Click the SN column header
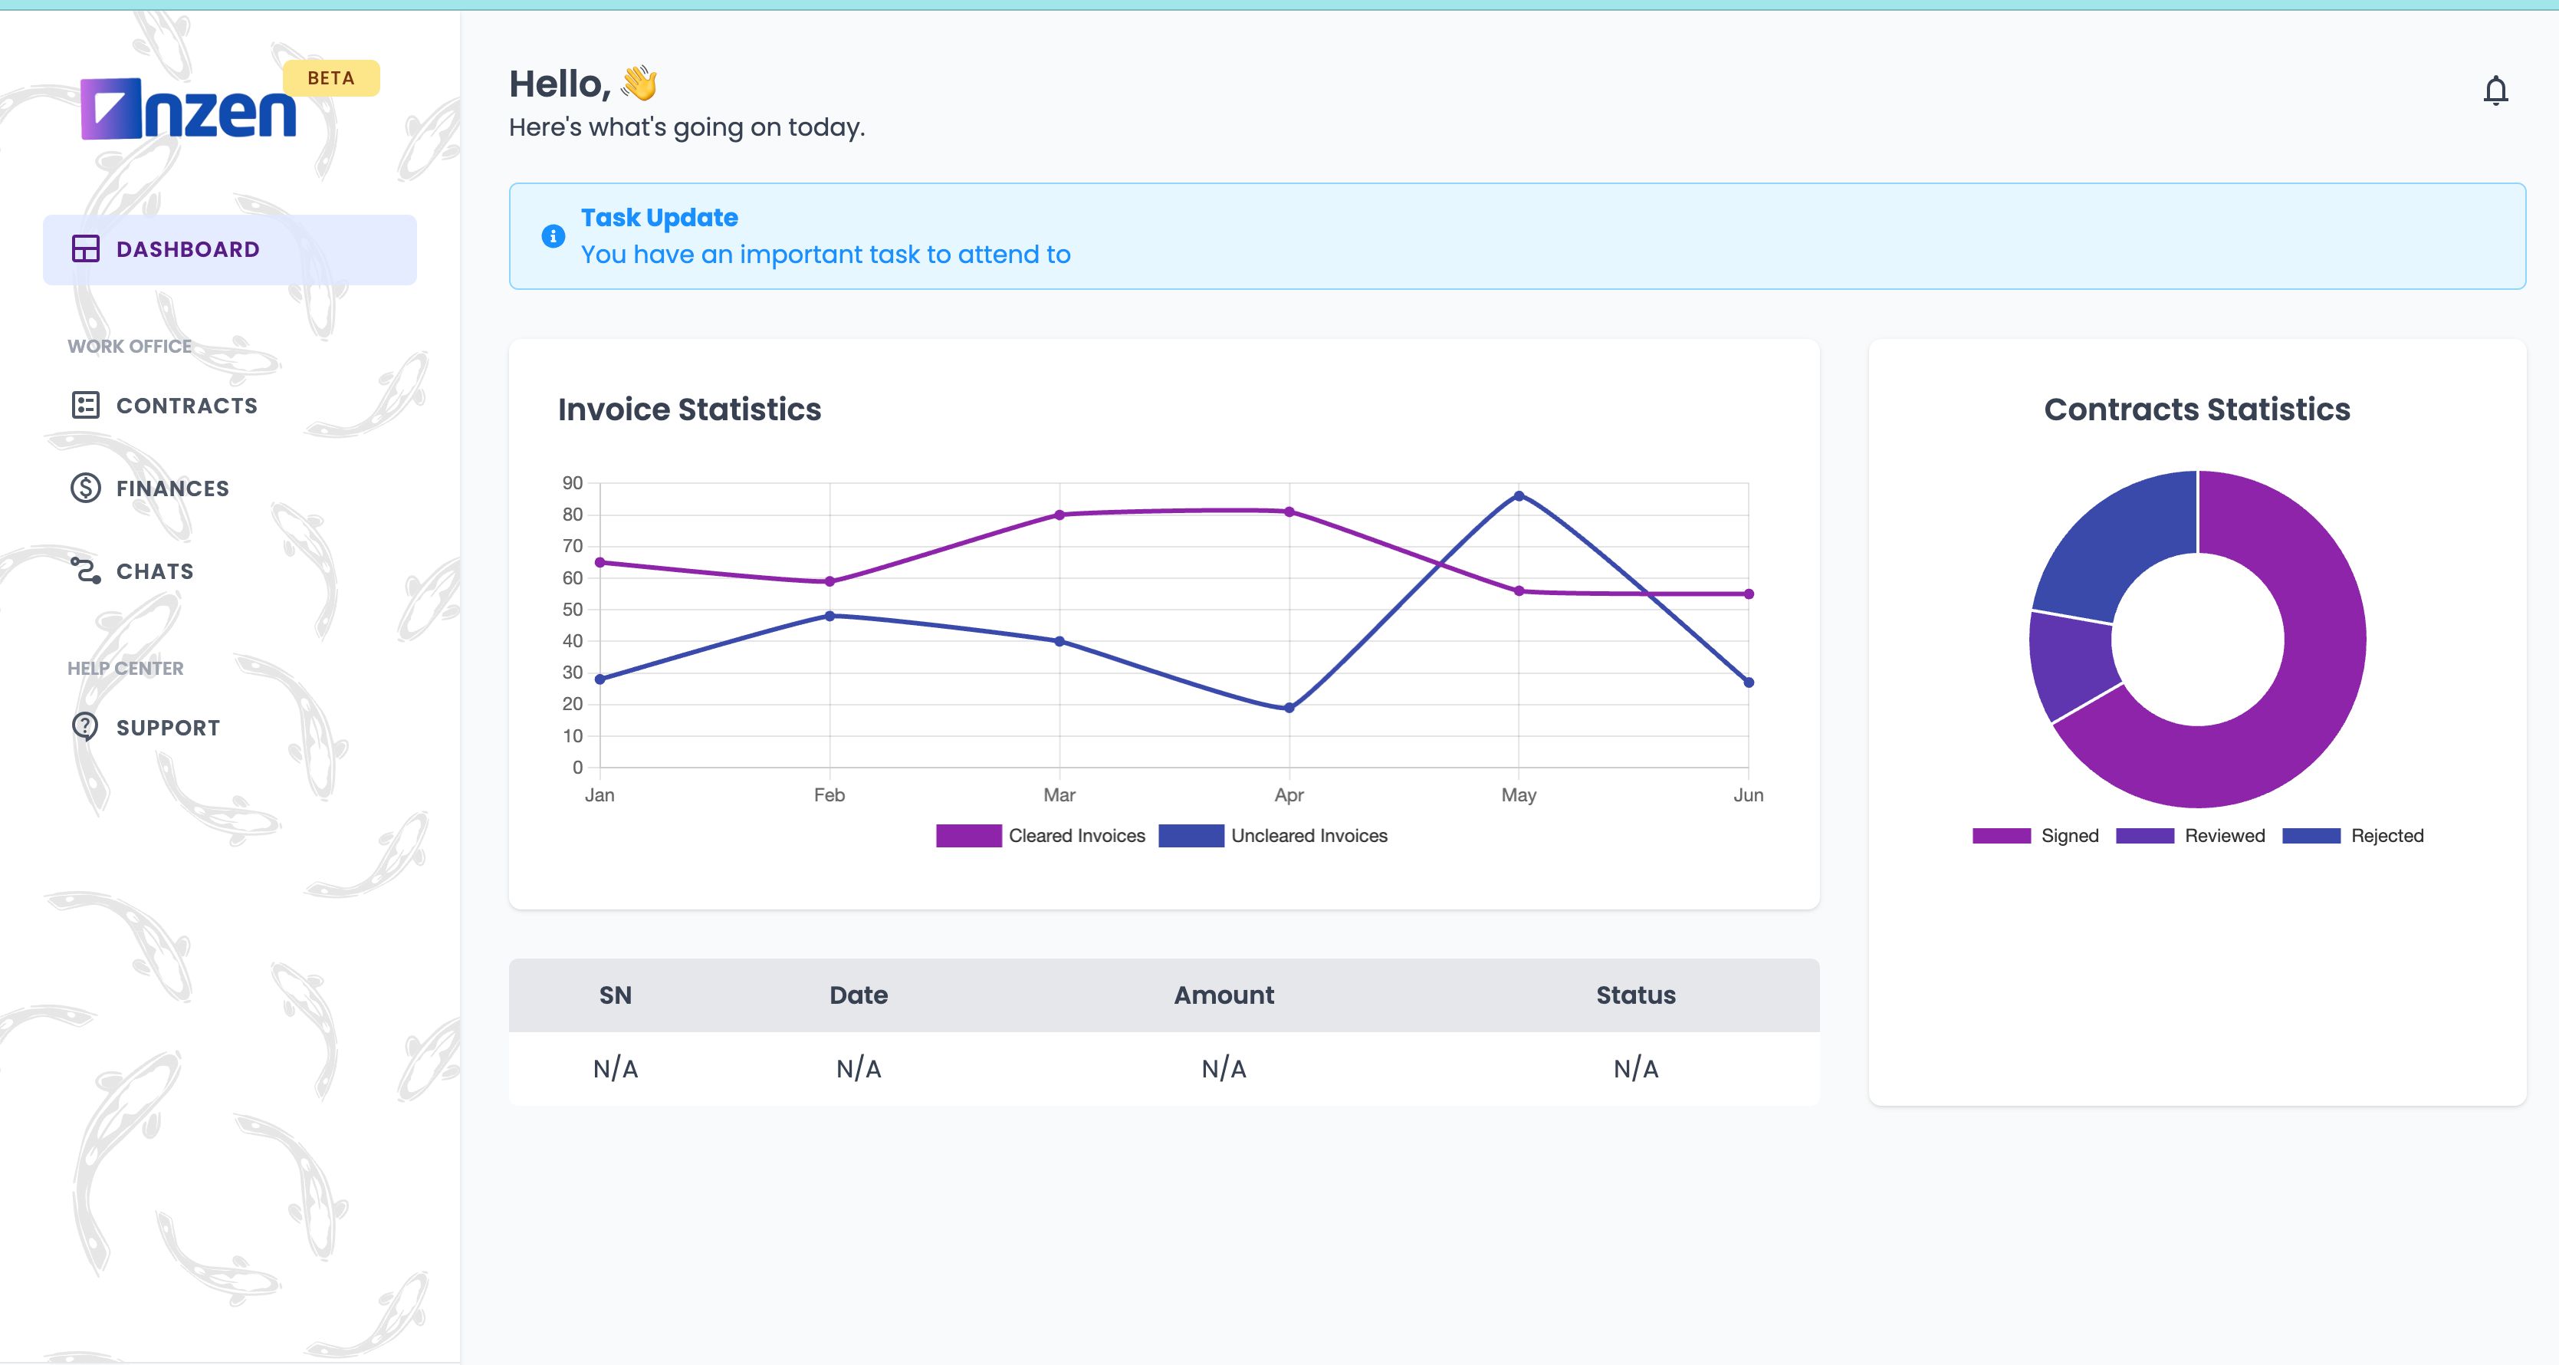The width and height of the screenshot is (2559, 1365). coord(615,995)
